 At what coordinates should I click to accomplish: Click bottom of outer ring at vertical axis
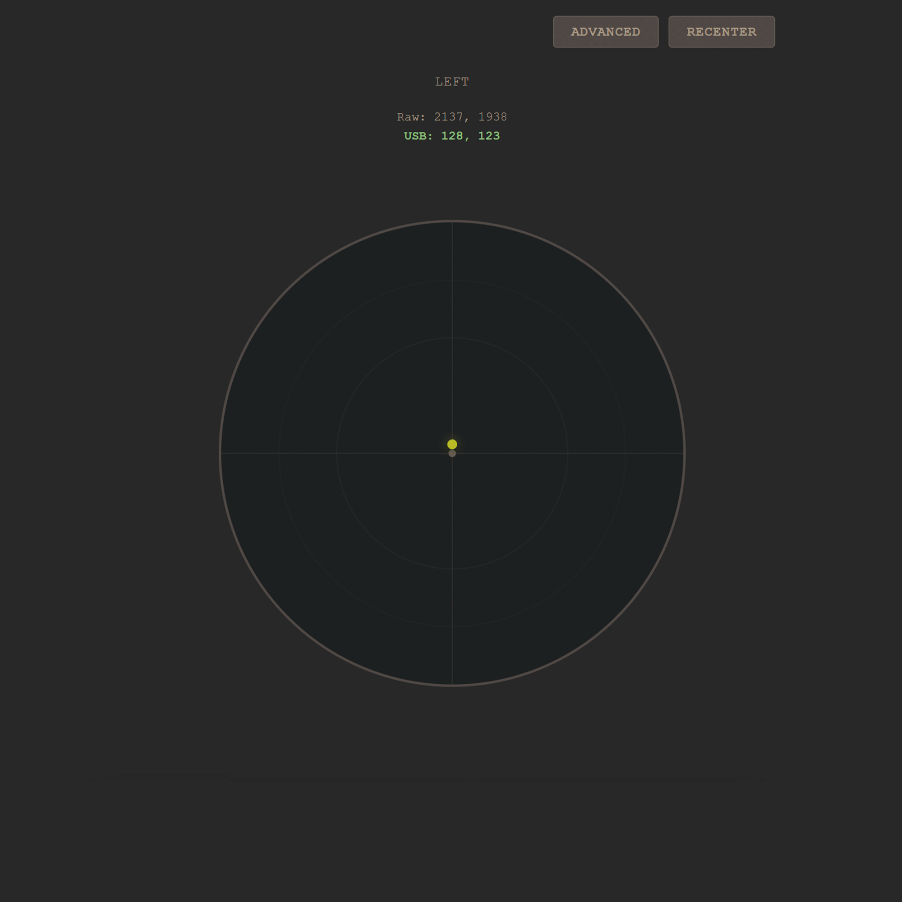[x=452, y=685]
